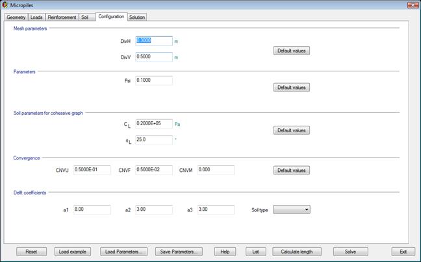Open Help
421x262 pixels.
point(225,252)
